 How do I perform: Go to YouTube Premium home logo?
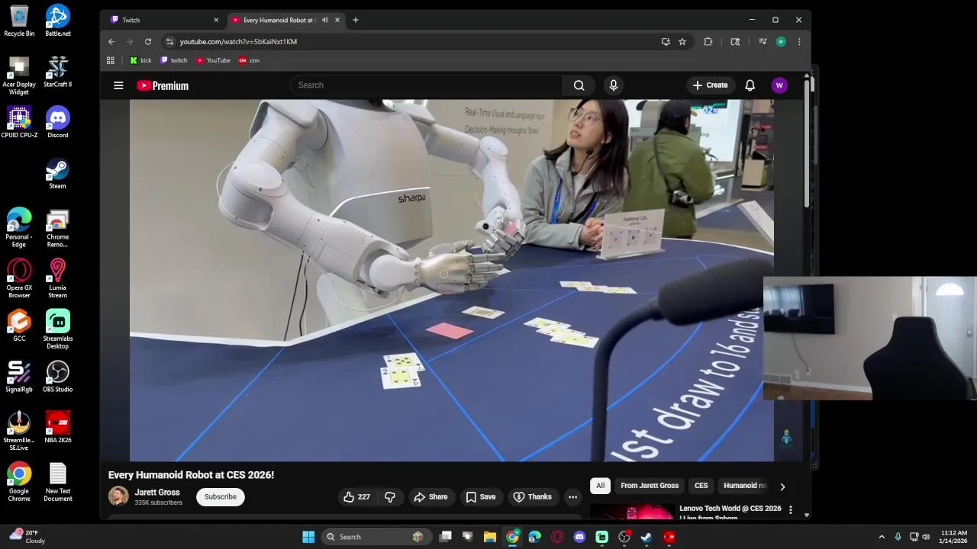point(163,85)
